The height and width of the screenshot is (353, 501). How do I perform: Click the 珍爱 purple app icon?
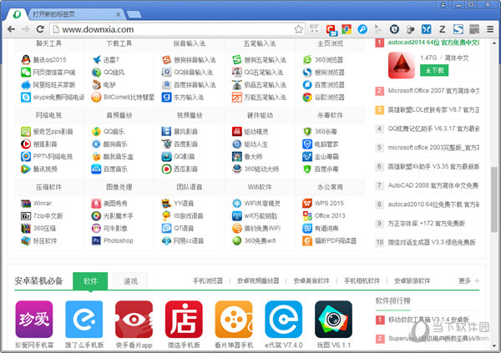click(x=34, y=319)
